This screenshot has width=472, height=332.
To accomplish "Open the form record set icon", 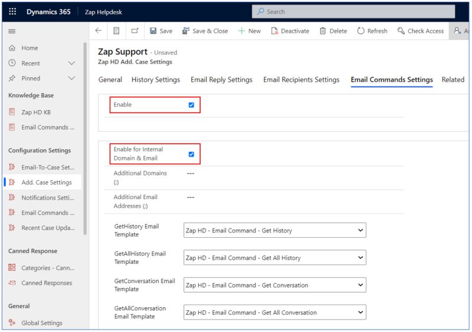I will [116, 31].
